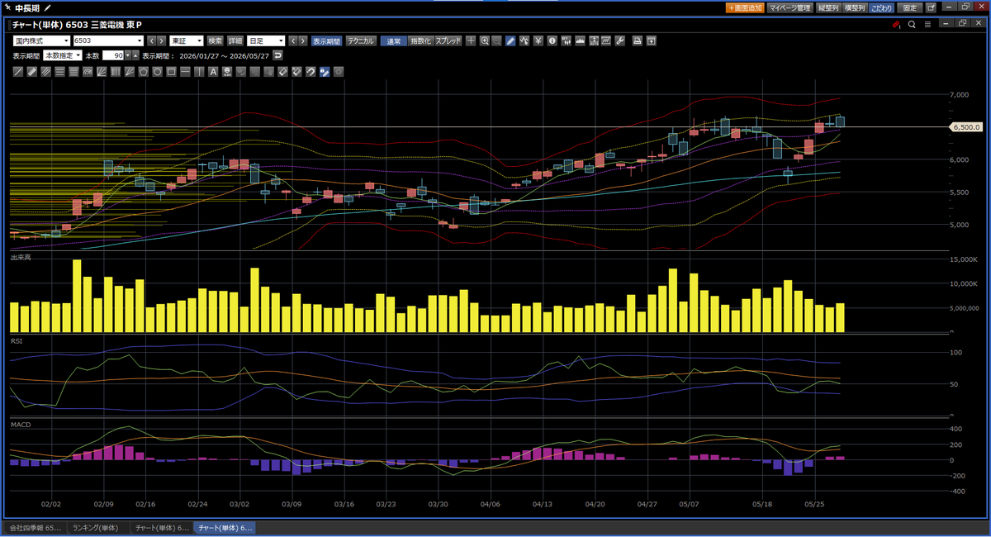The image size is (991, 537).
Task: Open the chart window hamburger menu
Action: [927, 24]
